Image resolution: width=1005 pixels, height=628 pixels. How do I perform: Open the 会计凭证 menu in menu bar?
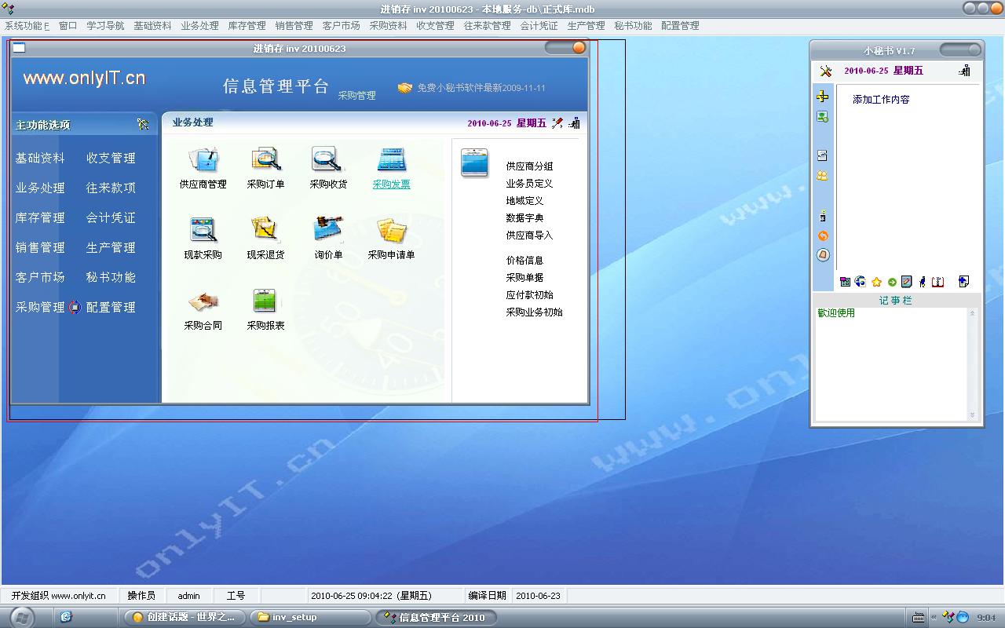(539, 26)
